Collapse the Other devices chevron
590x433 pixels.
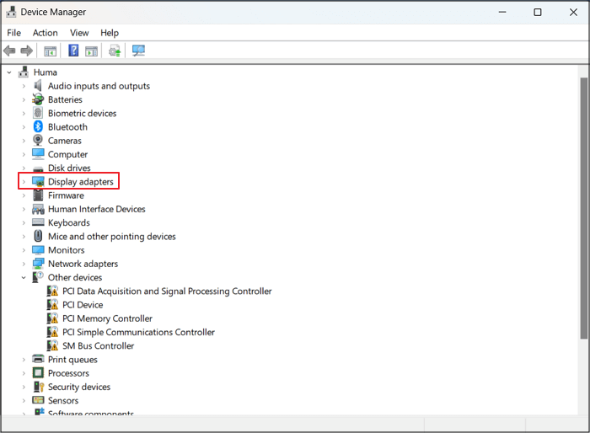(24, 278)
